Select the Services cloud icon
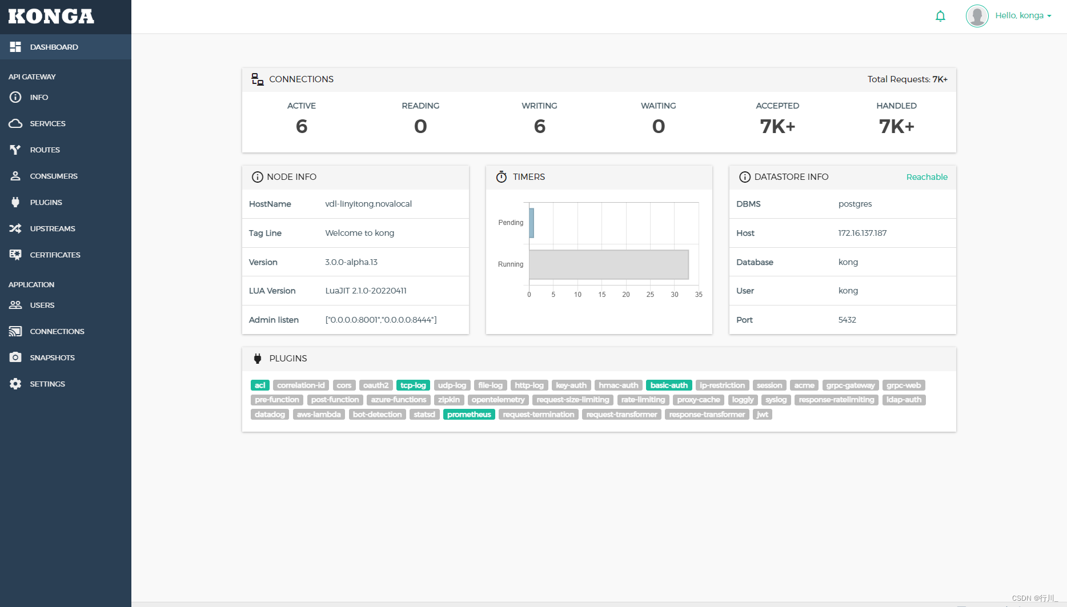Screen dimensions: 1067x607 click(15, 123)
